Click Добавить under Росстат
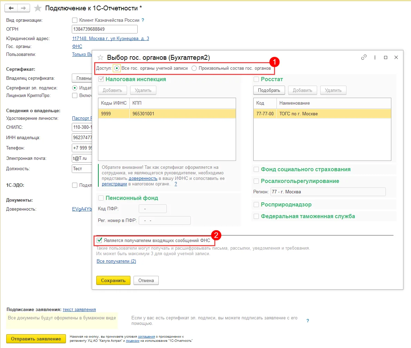411x348 pixels. (303, 90)
